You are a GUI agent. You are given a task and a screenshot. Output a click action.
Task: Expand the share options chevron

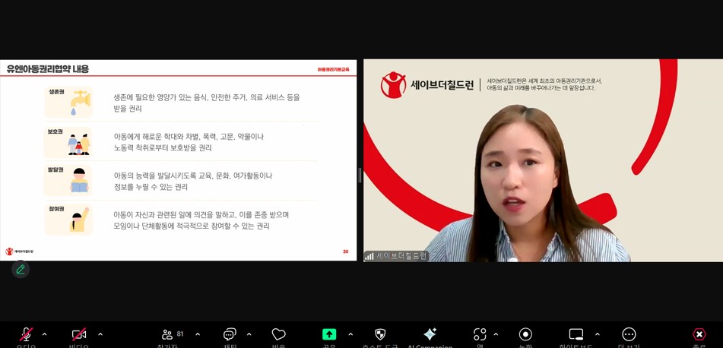click(350, 334)
